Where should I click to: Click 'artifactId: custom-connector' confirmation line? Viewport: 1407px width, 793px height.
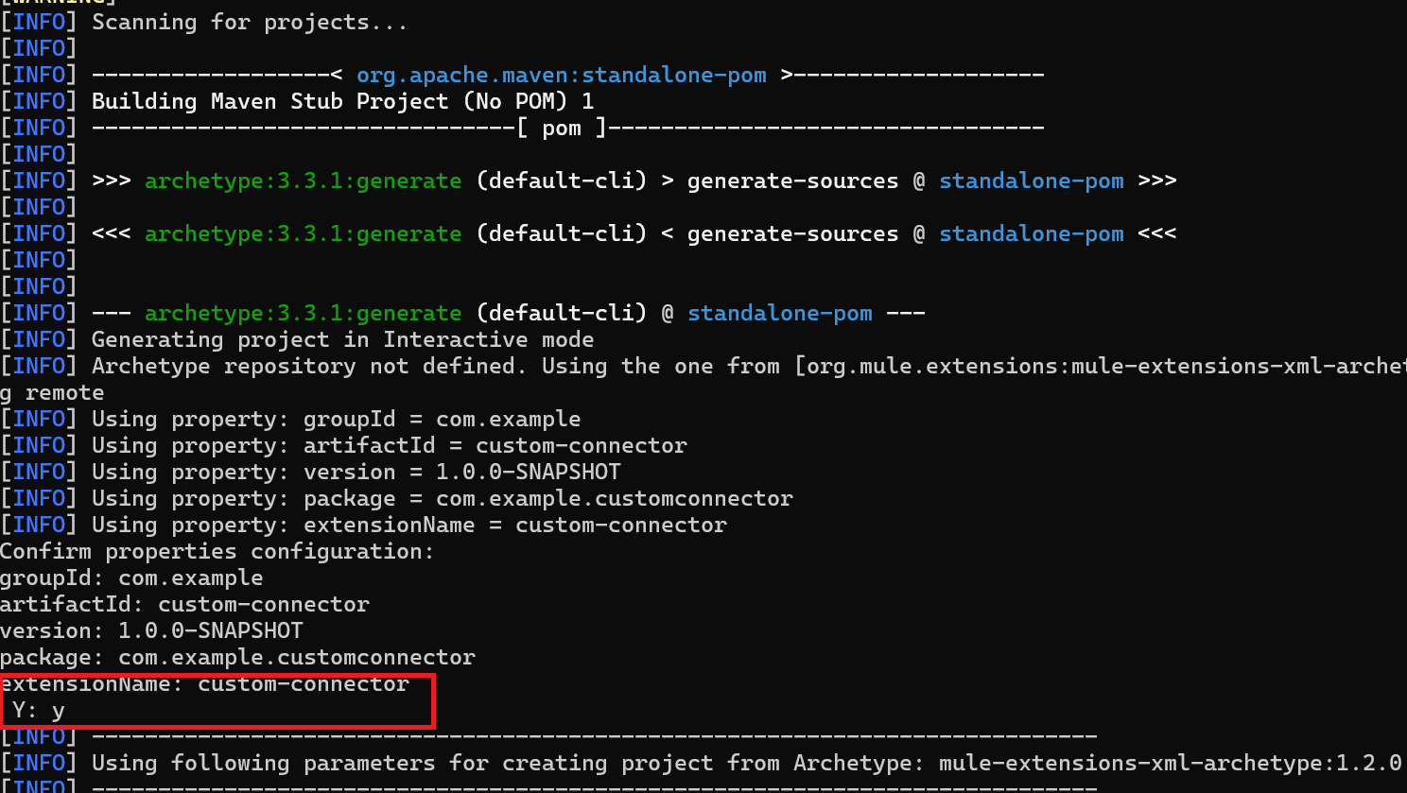tap(184, 604)
